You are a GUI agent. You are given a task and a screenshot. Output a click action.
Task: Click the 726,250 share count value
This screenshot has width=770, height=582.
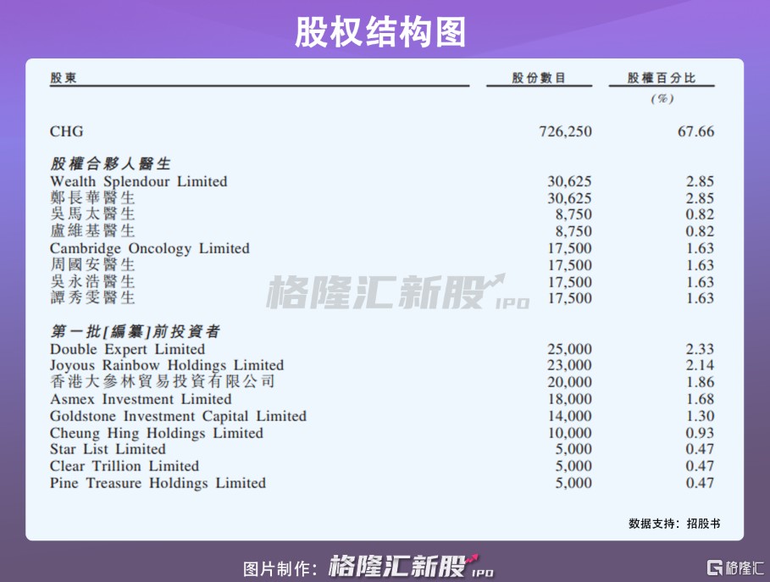click(565, 131)
